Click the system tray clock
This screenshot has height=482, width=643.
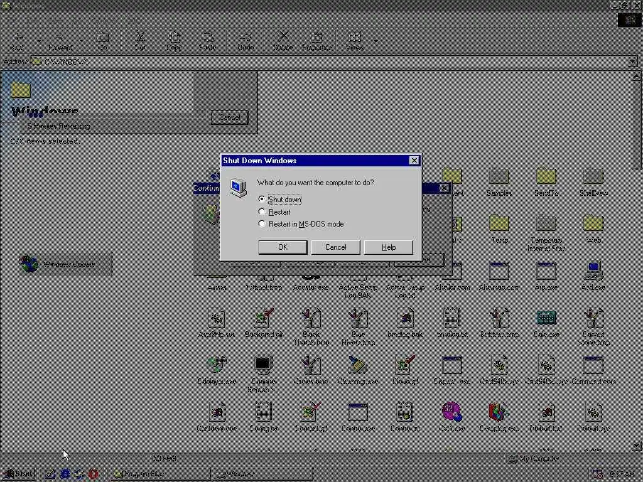[622, 474]
